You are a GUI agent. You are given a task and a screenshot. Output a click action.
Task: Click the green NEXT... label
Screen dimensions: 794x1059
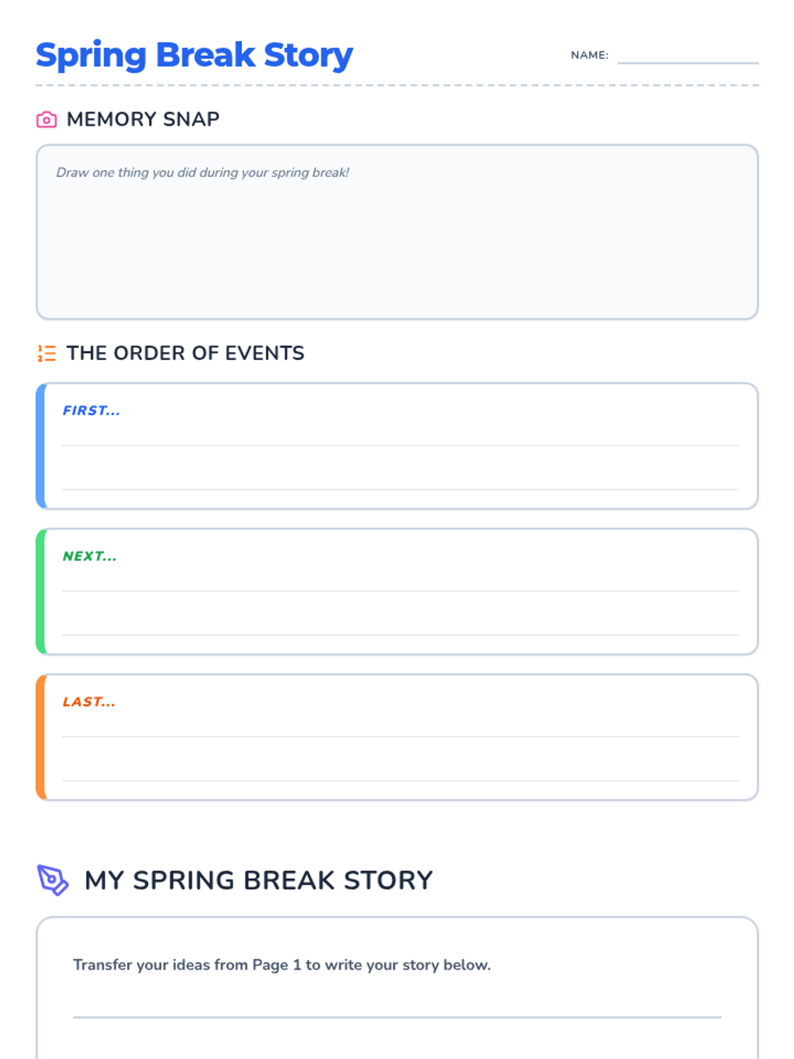point(89,557)
